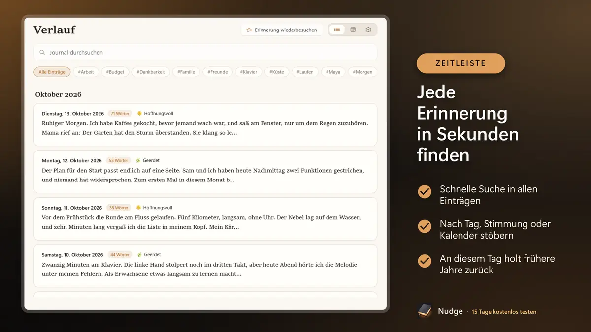Click the 15 Tage kostenlos testen link
The height and width of the screenshot is (332, 591).
coord(504,312)
